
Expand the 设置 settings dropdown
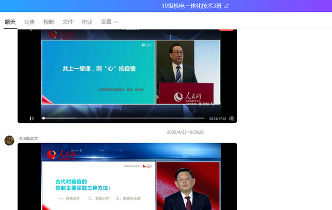tap(109, 22)
